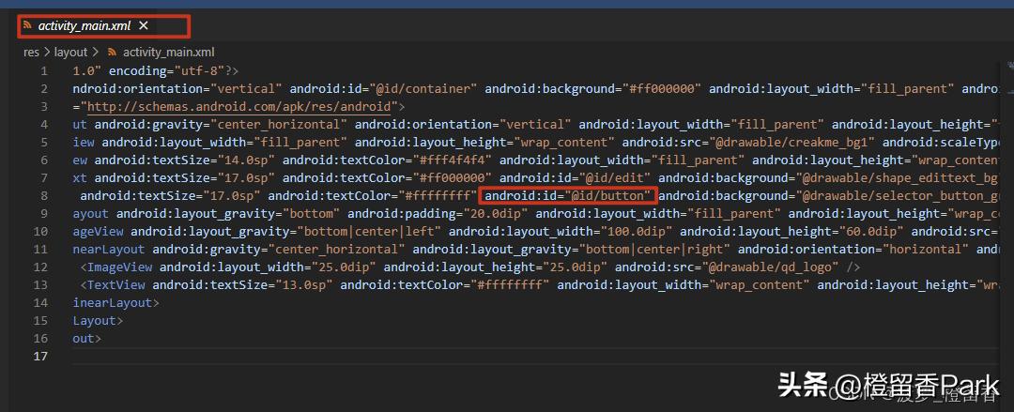Expand the chevron after layout breadcrumb
Screen dimensions: 1014x412
click(x=95, y=53)
